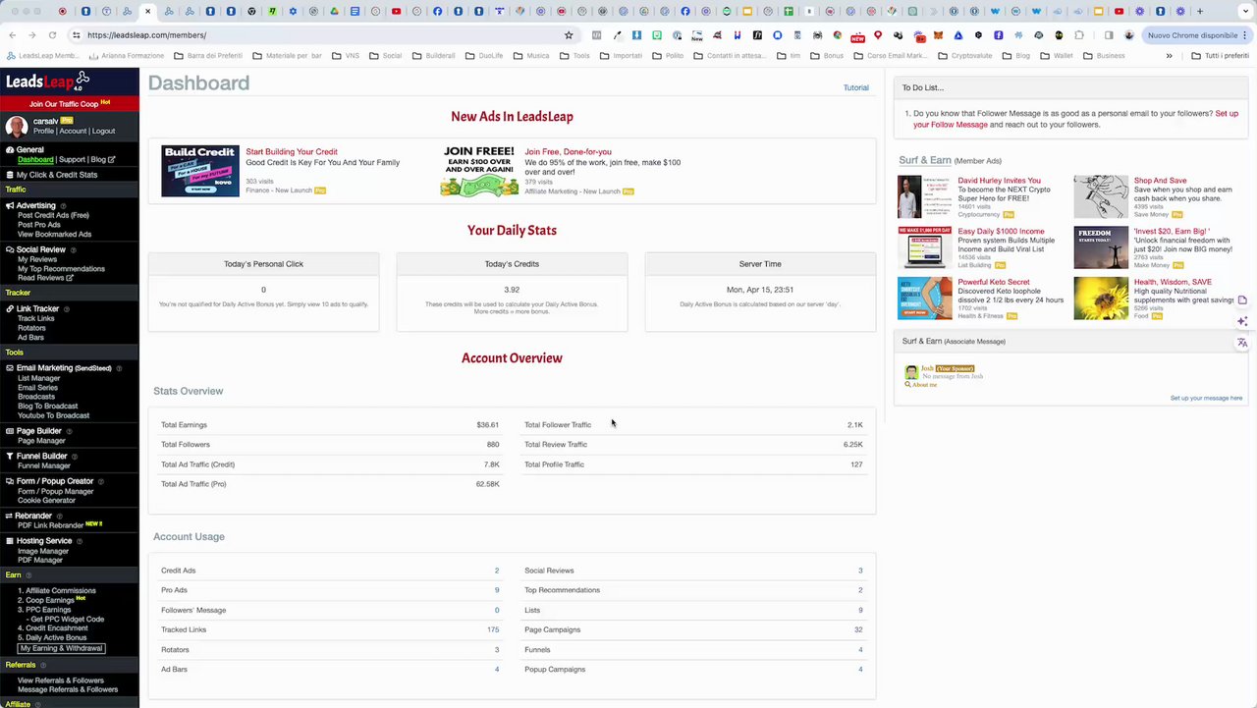Open the Cryptovalute bookmark folder
The image size is (1257, 708).
coord(965,56)
